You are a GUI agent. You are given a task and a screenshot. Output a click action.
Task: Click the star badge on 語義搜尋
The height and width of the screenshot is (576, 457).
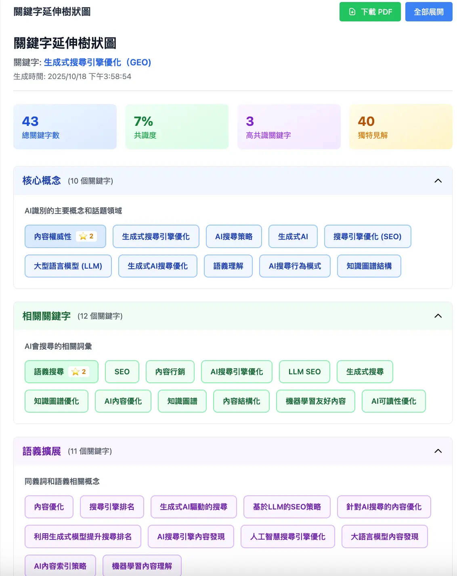(79, 371)
